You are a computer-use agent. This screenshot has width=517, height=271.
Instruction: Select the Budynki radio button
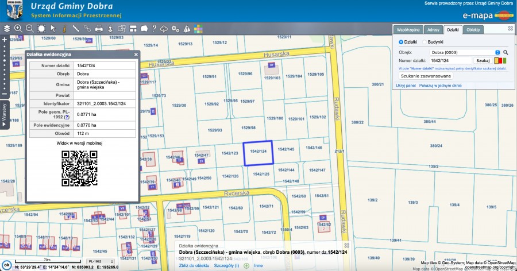pos(425,42)
